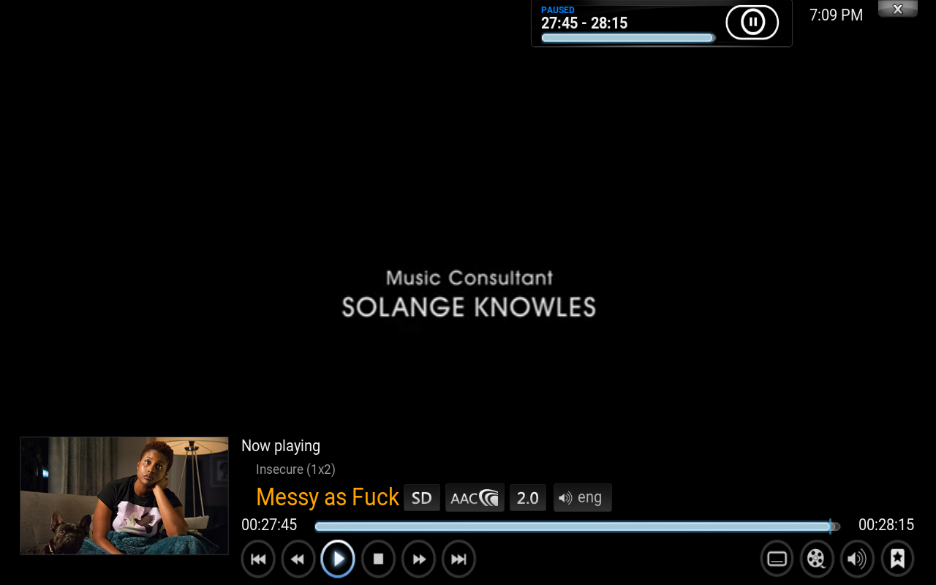Click the seek progress bar
This screenshot has height=585, width=936.
[577, 526]
